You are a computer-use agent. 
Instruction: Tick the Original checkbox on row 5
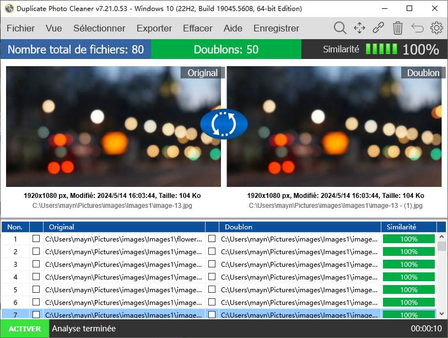(36, 289)
